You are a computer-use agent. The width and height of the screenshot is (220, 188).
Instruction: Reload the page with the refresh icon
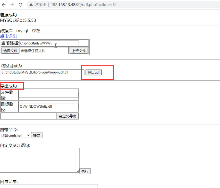click(20, 5)
